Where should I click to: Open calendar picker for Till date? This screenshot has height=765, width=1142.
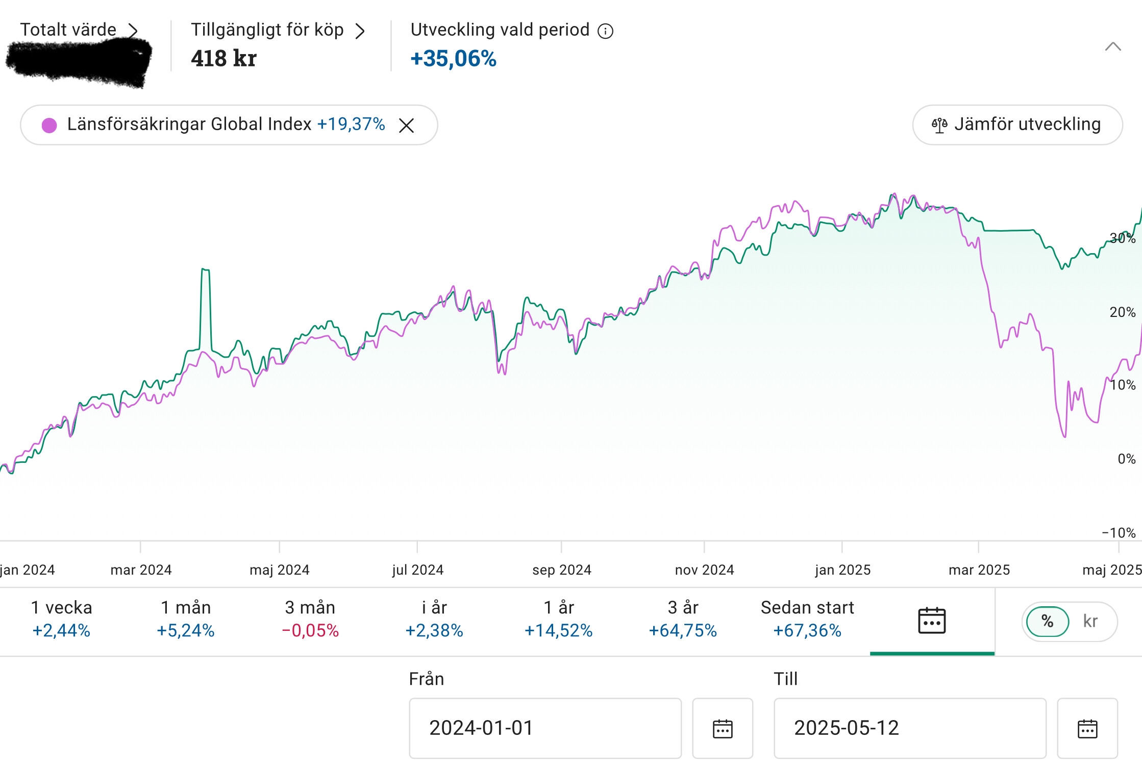pyautogui.click(x=1087, y=728)
